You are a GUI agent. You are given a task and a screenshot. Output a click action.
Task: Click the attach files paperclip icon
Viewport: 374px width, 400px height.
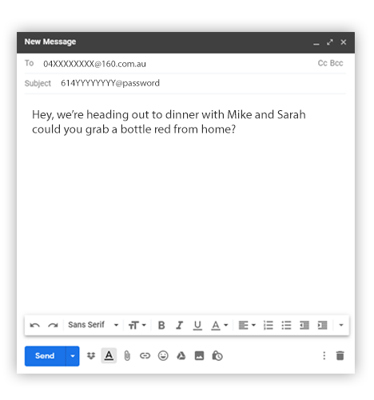point(127,356)
